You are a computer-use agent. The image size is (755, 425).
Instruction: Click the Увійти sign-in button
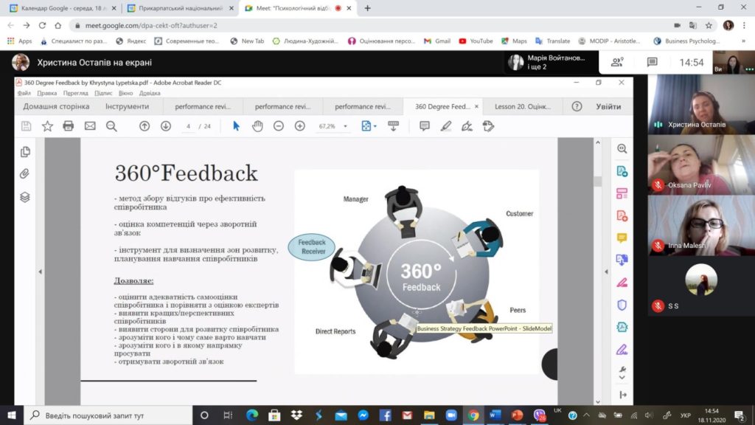608,106
